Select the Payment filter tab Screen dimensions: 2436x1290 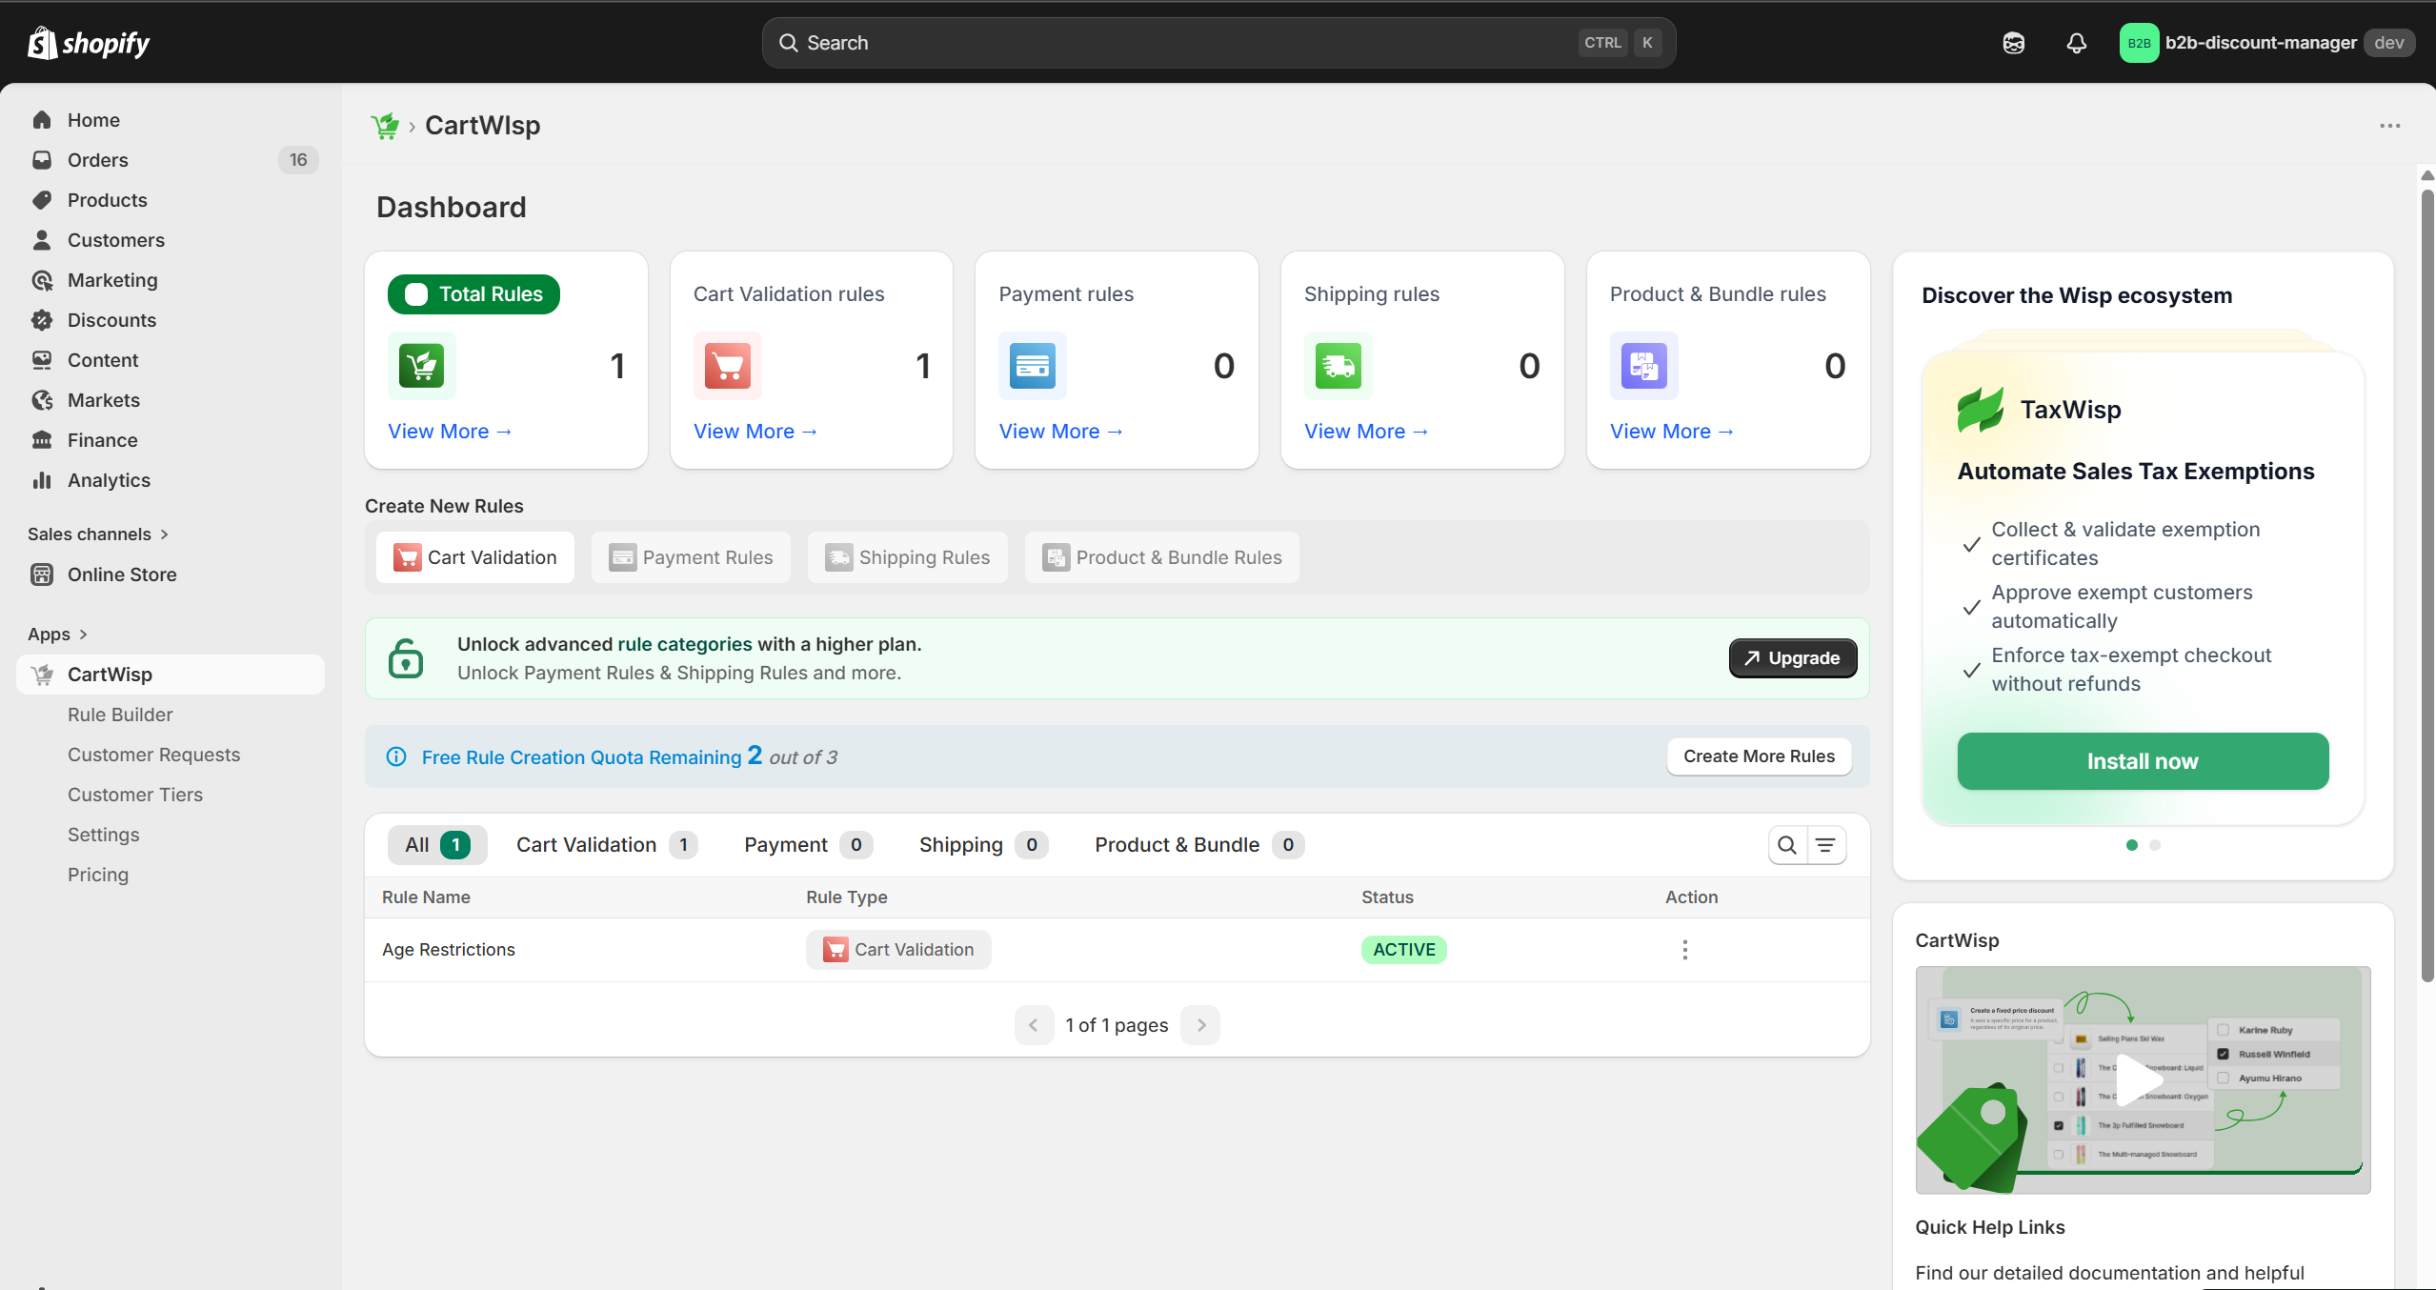808,845
